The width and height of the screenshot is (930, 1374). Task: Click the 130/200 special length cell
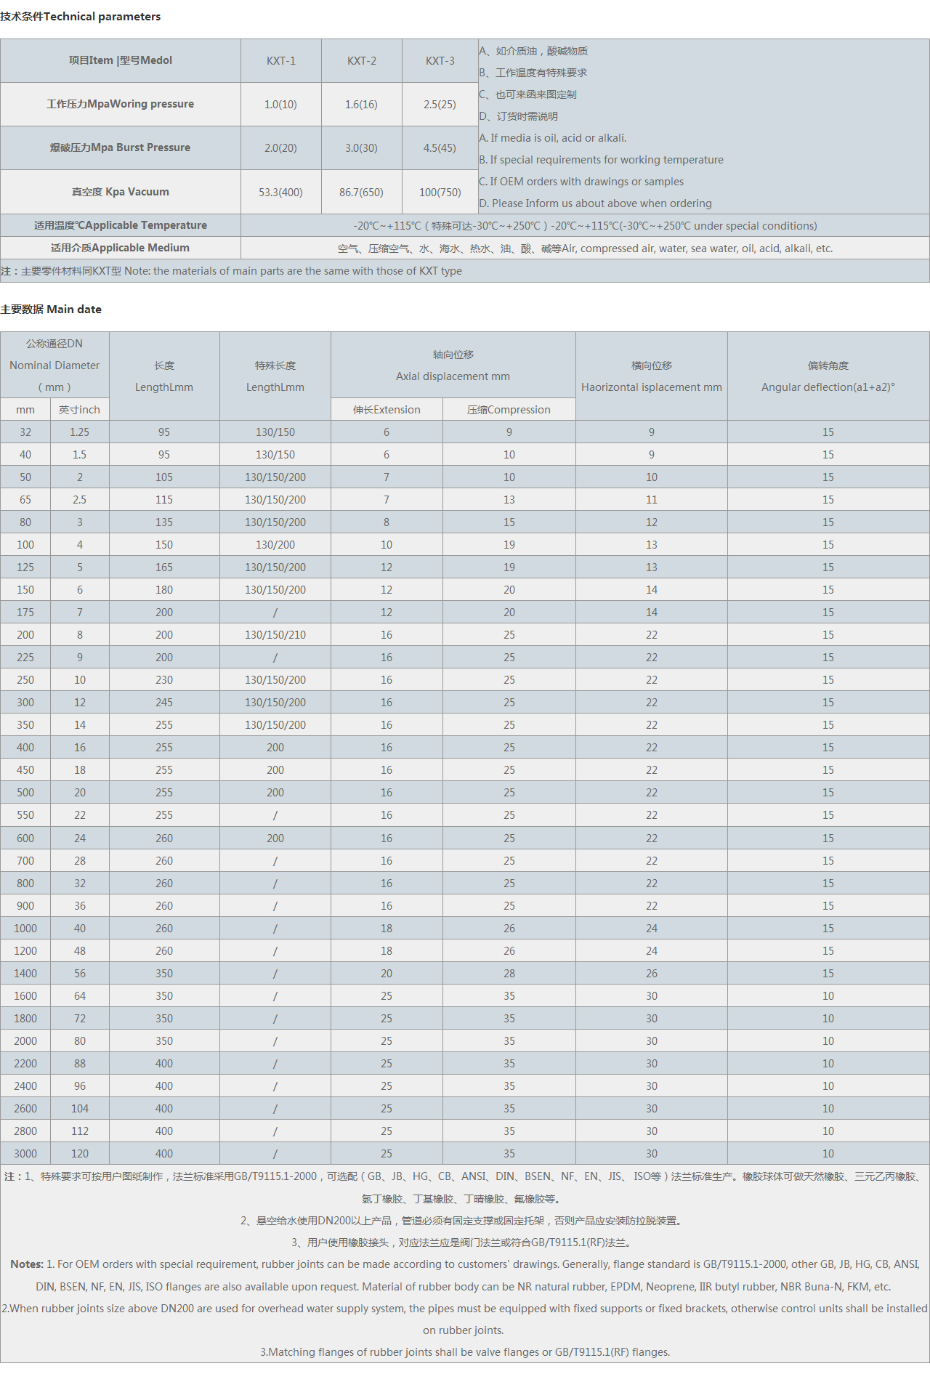[x=275, y=545]
